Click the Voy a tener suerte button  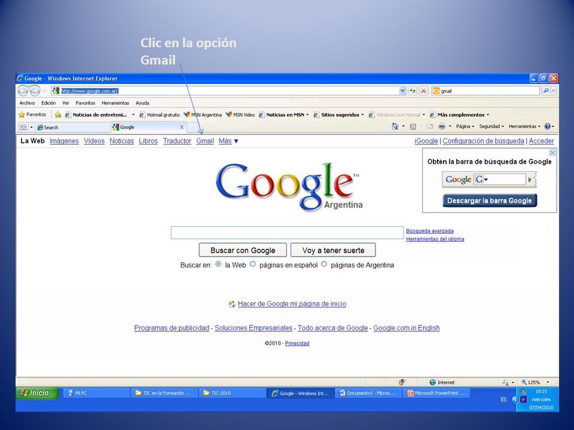(x=333, y=250)
